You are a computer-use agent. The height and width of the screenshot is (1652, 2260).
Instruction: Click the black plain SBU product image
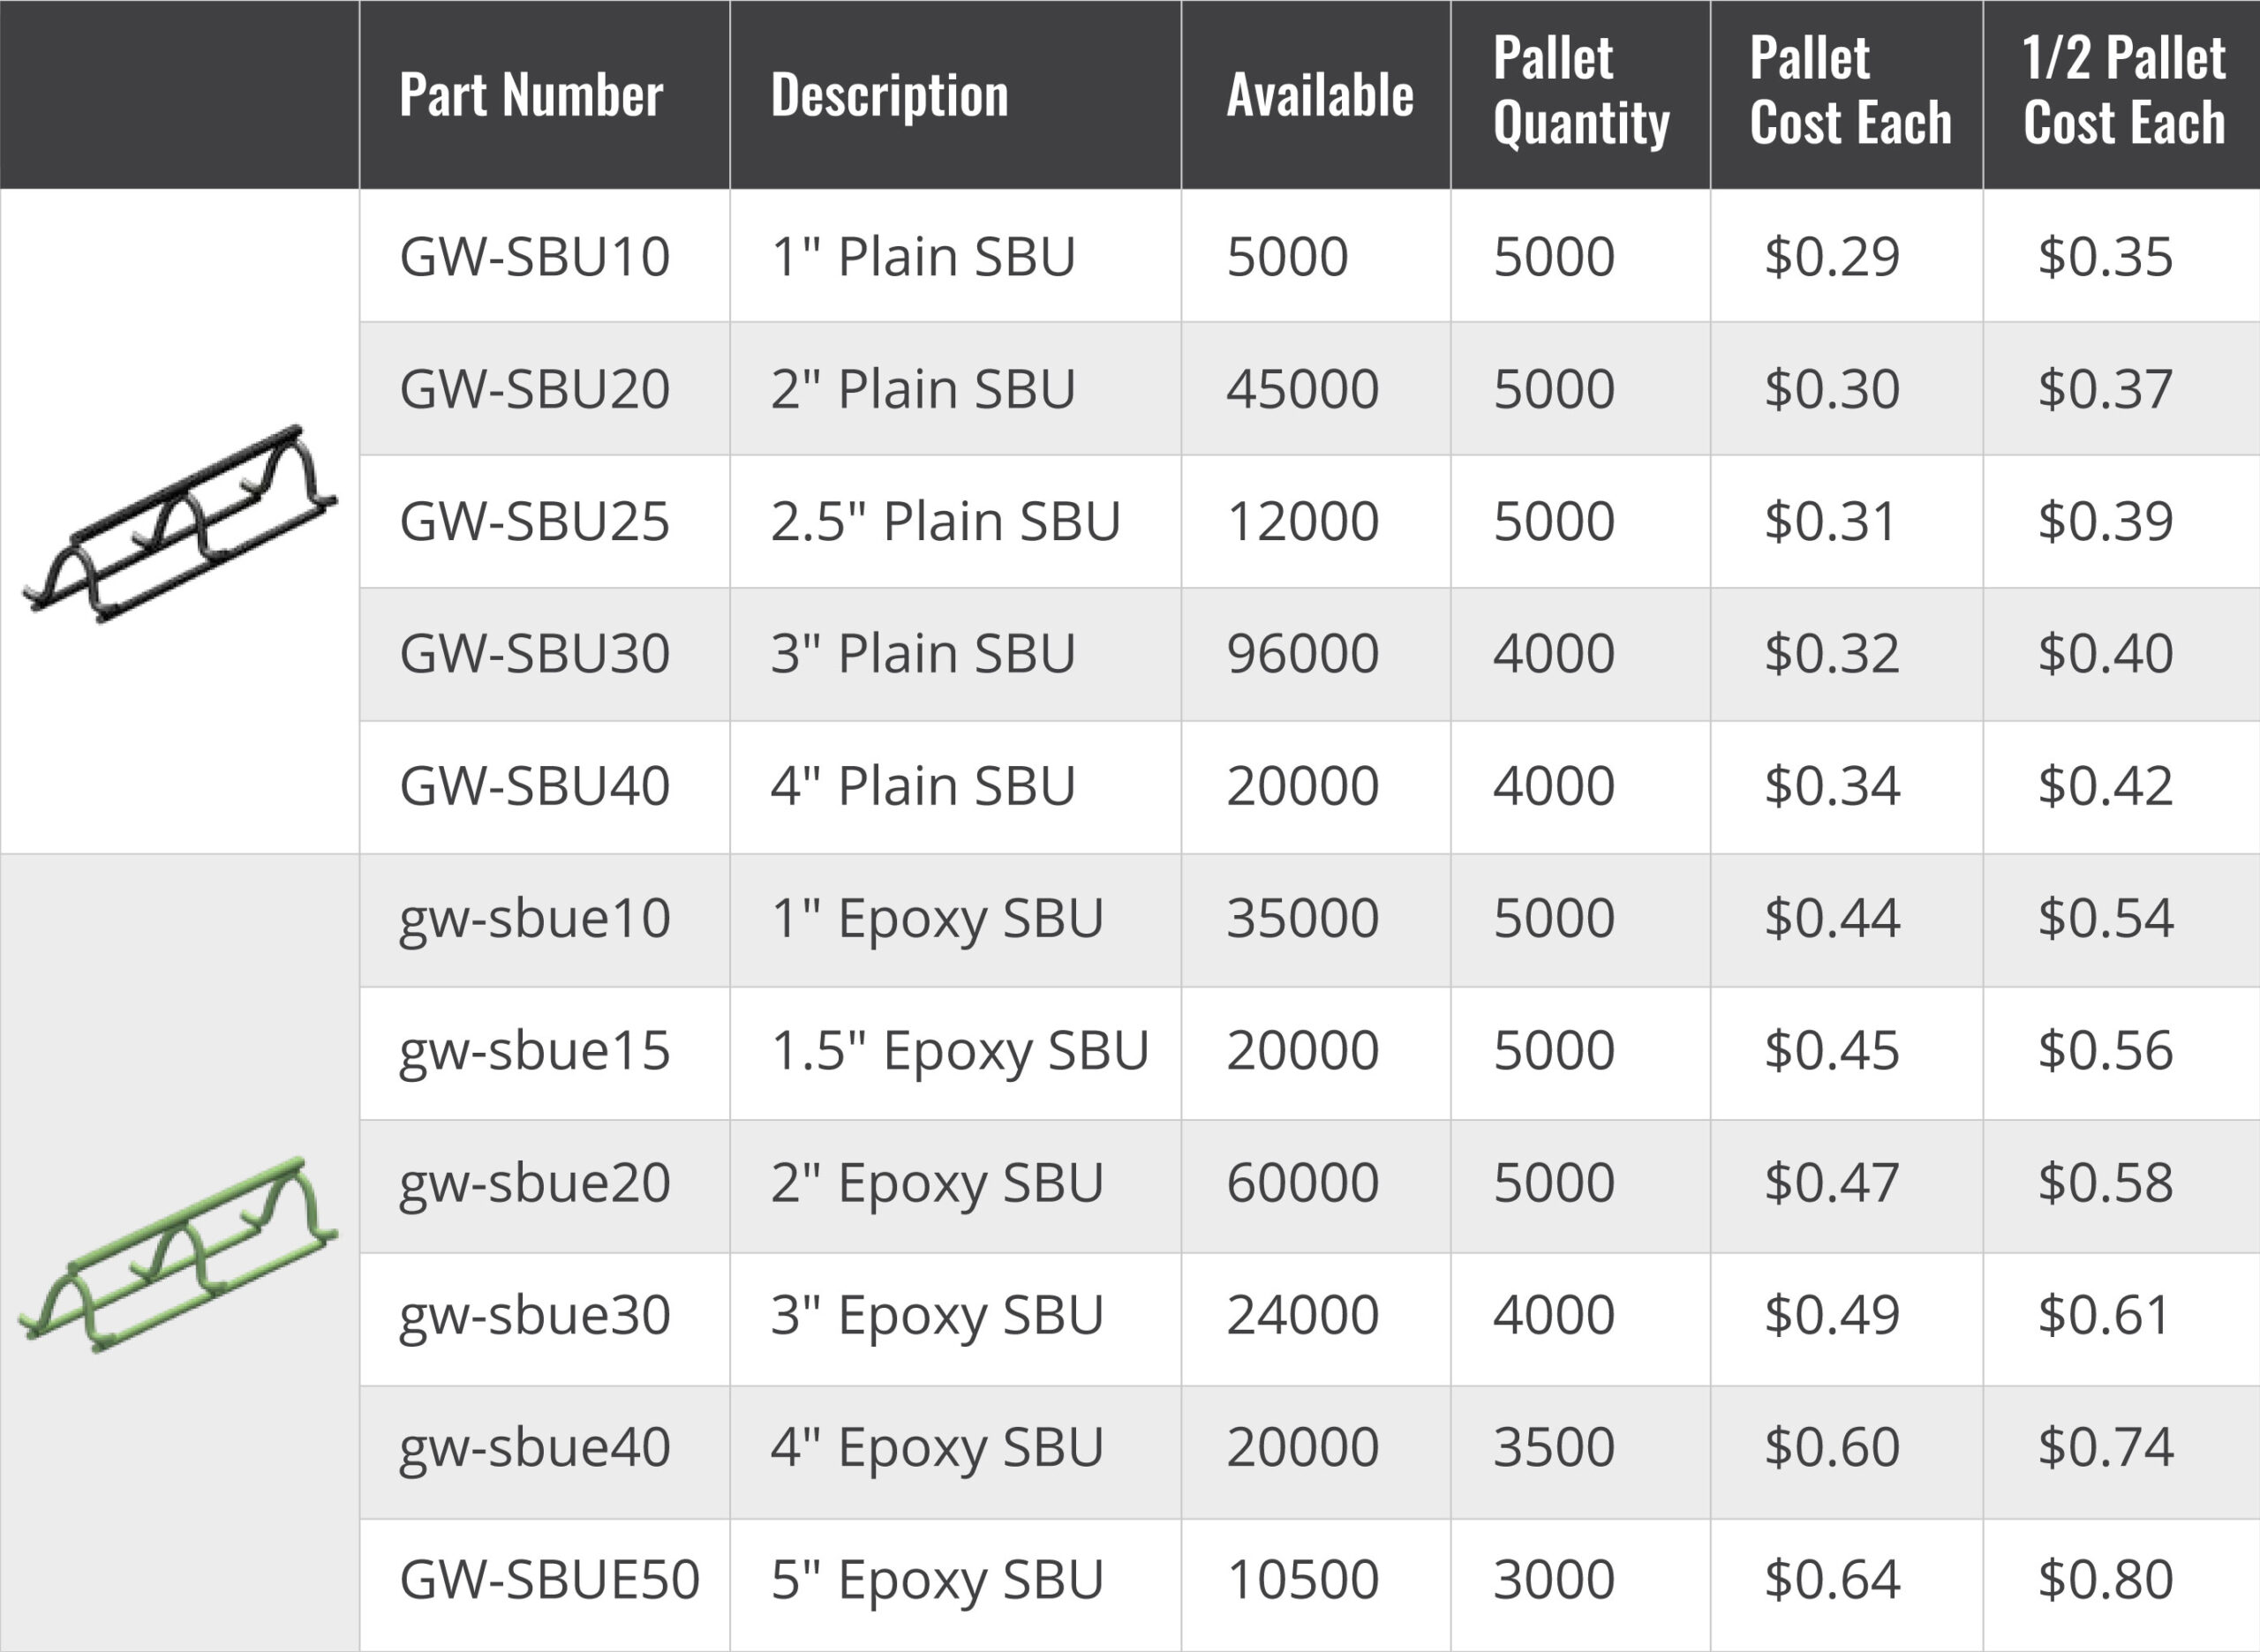point(180,524)
